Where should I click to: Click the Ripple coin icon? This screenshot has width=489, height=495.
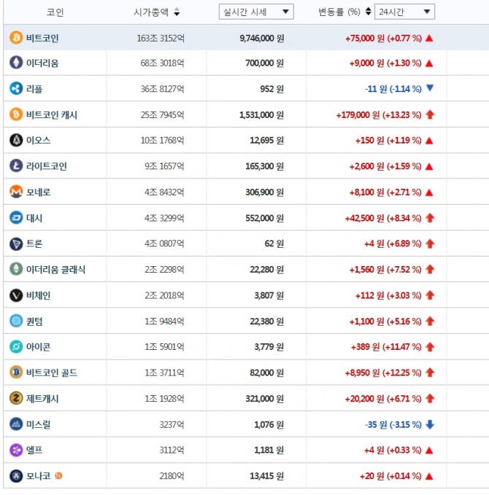click(x=16, y=89)
